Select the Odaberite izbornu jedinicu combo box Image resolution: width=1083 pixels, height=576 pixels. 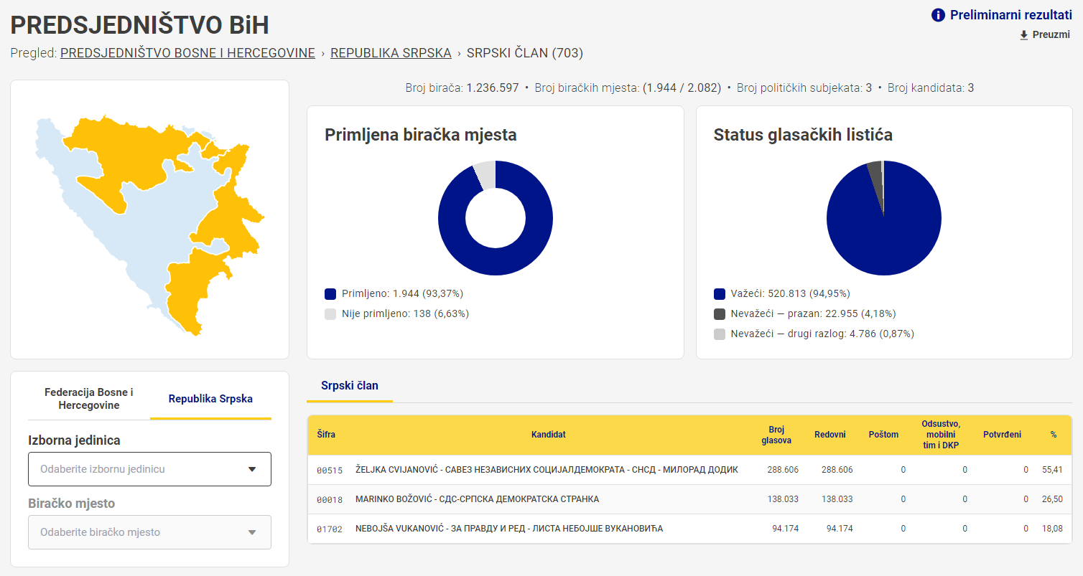click(x=149, y=469)
